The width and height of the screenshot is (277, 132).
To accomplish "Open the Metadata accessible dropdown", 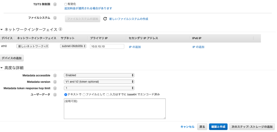I will (x=99, y=75).
